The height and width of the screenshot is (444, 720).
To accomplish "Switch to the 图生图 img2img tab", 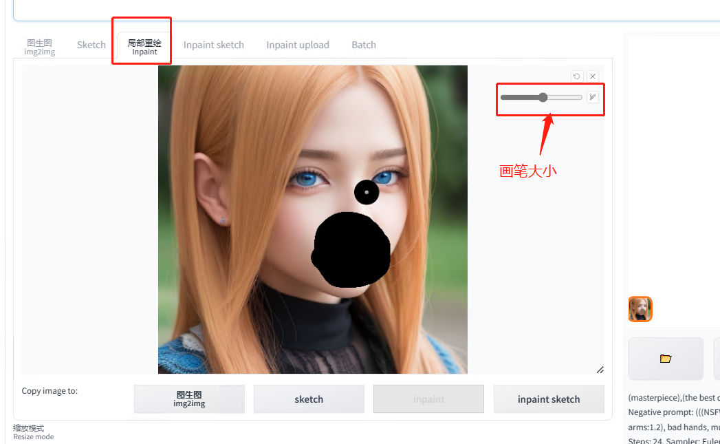I will [39, 46].
